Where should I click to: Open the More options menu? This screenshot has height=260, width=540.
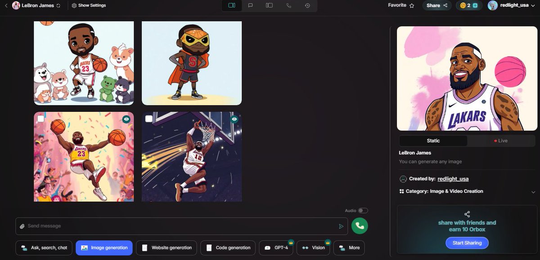point(349,247)
